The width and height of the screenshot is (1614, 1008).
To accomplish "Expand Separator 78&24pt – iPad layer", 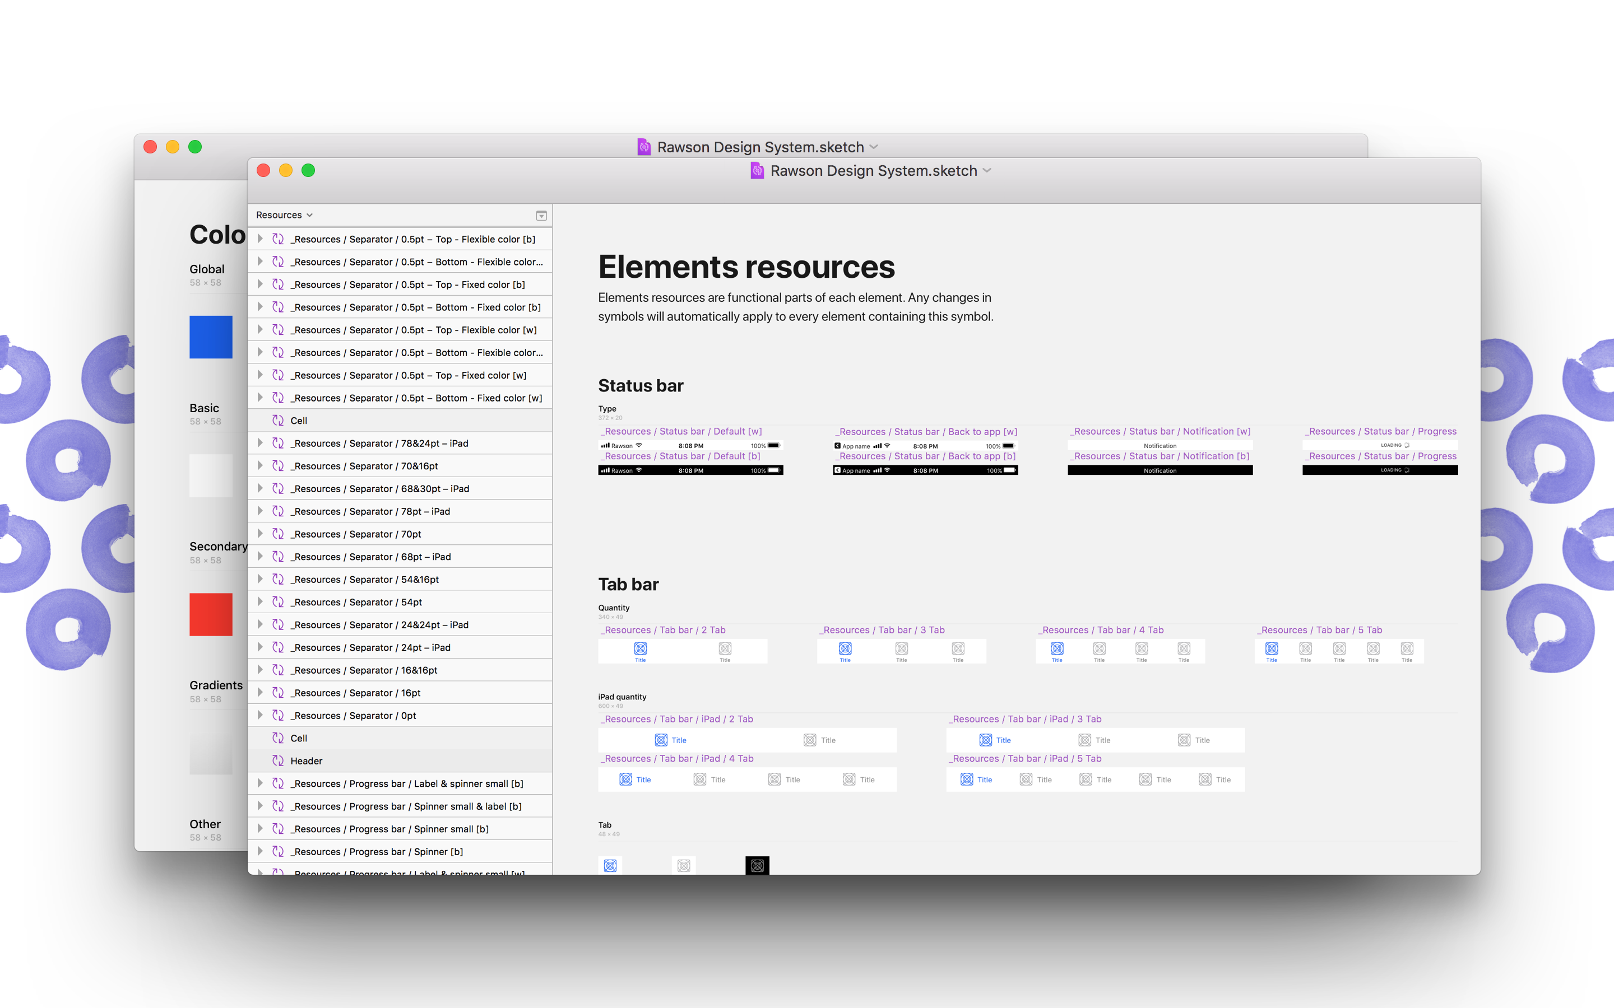I will point(260,442).
